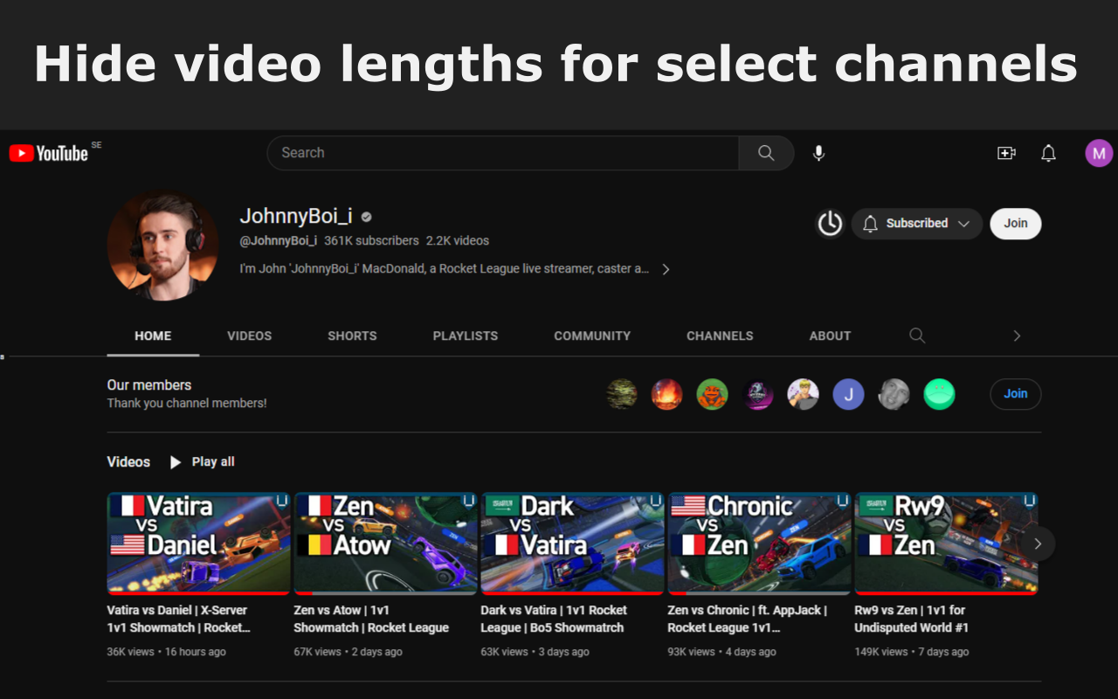1118x699 pixels.
Task: Click the fire member avatar
Action: pyautogui.click(x=667, y=394)
